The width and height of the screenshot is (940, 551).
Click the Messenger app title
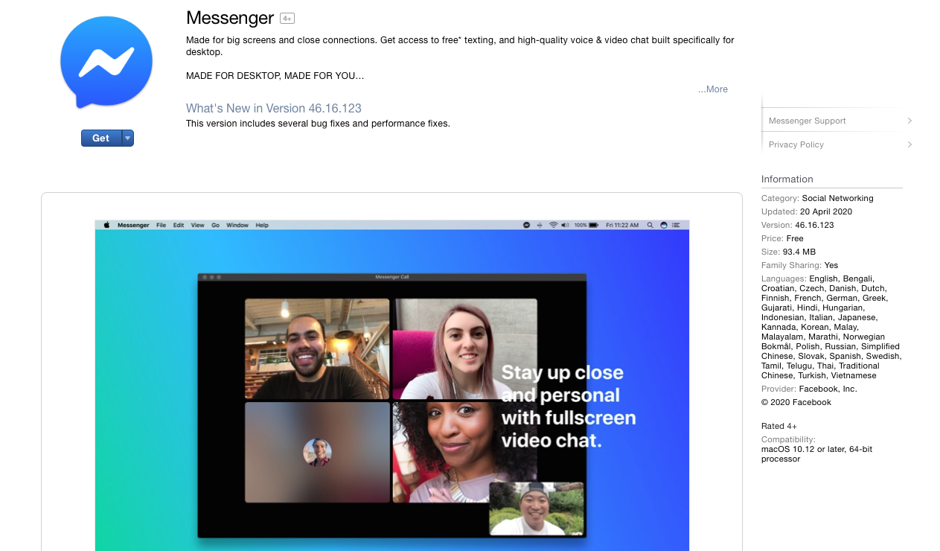pos(230,18)
